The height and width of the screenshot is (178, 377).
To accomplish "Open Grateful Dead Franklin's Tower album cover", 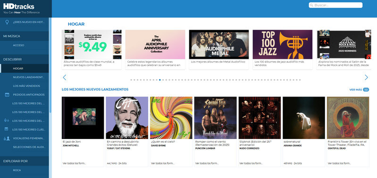I will pyautogui.click(x=348, y=118).
